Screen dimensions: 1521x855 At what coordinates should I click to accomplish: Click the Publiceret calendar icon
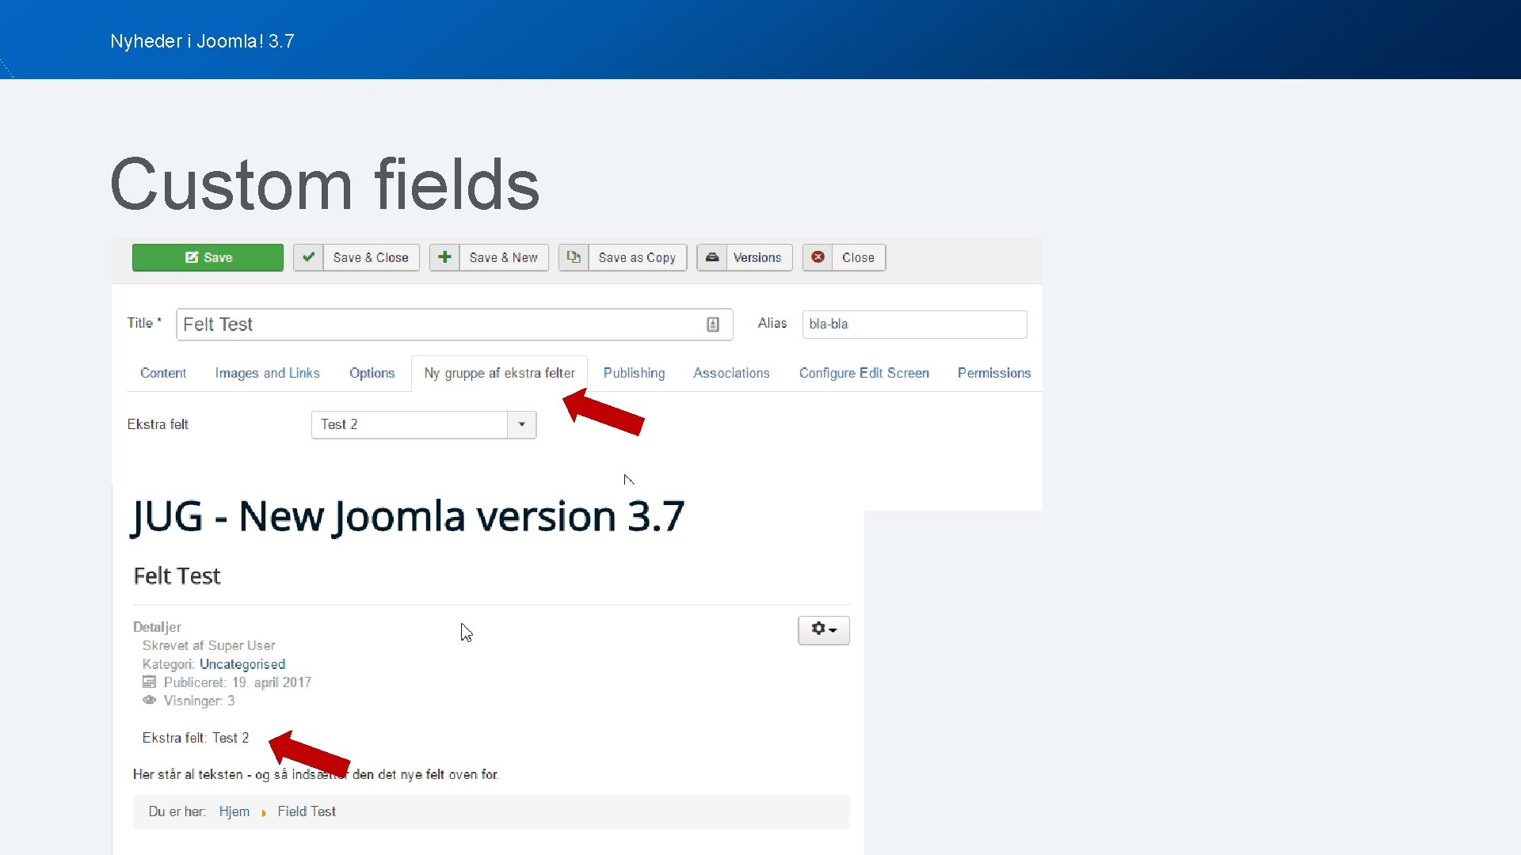tap(149, 682)
